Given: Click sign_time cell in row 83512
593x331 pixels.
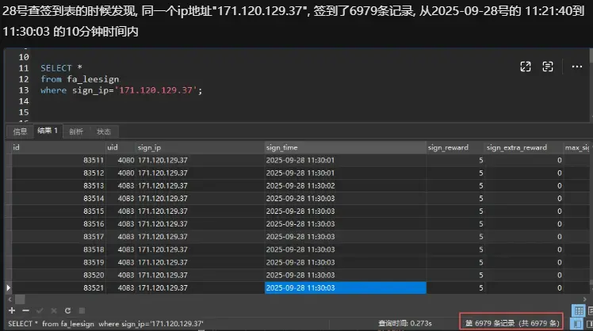Looking at the screenshot, I should tap(346, 173).
